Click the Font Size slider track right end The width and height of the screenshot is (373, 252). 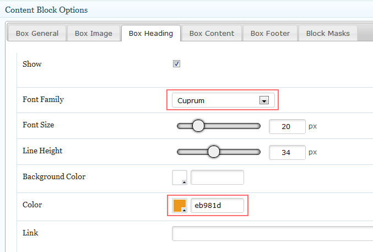257,126
